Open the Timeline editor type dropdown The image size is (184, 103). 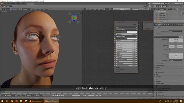coord(10,96)
